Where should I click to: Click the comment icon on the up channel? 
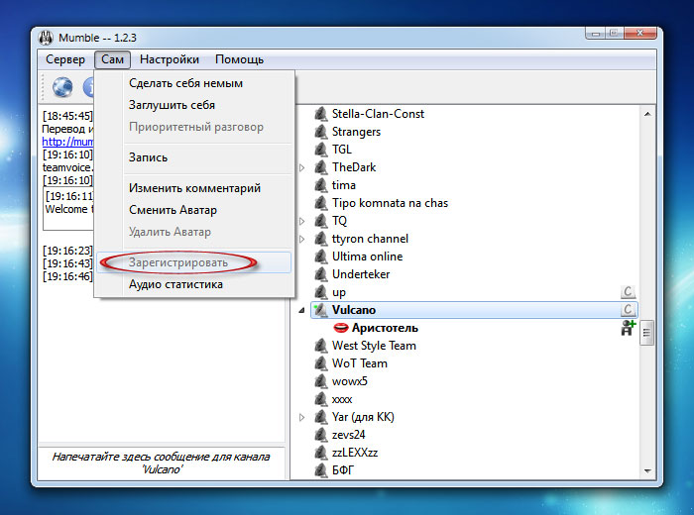(x=628, y=292)
